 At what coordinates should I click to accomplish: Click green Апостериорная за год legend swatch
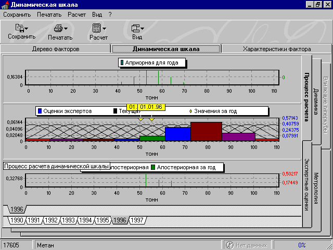[x=153, y=167]
